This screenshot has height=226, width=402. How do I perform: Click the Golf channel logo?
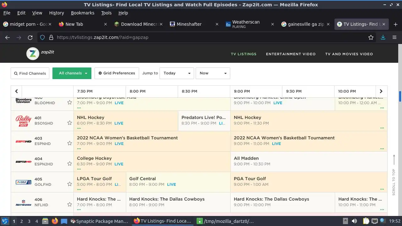tap(24, 182)
